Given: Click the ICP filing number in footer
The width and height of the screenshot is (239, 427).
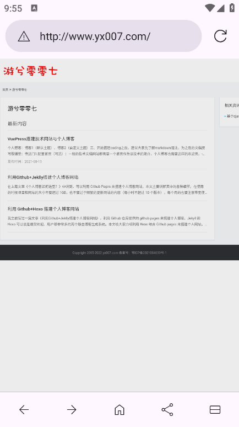Looking at the screenshot, I should coord(149,252).
